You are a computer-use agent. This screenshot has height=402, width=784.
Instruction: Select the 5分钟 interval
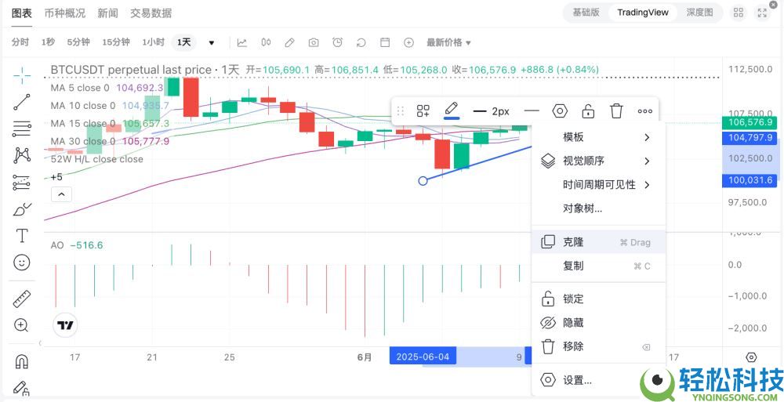[x=78, y=42]
